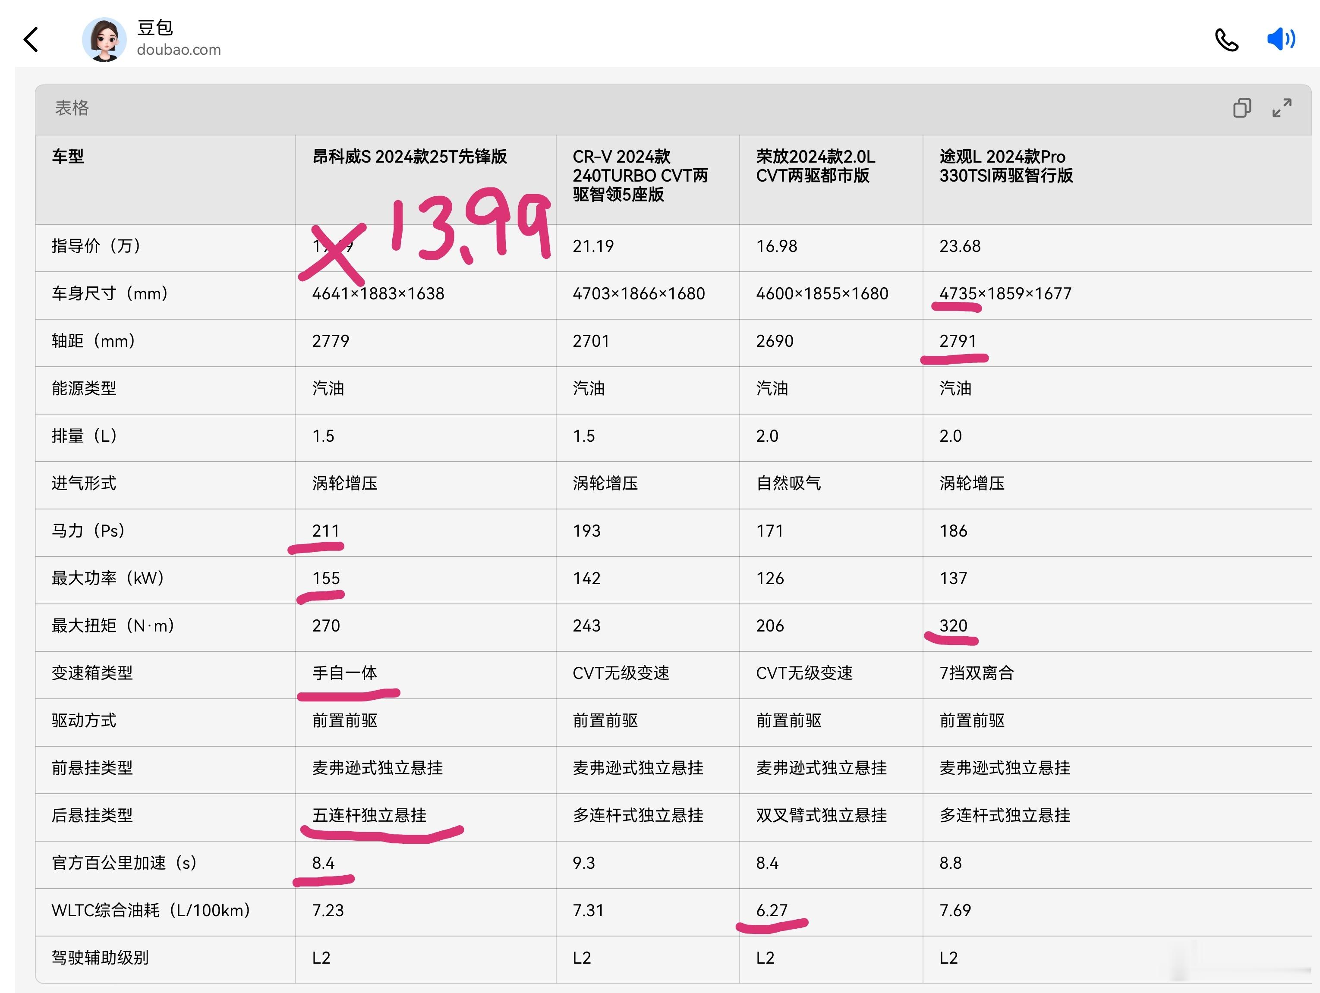The image size is (1320, 993).
Task: Select the 自然吸气 cell
Action: click(788, 483)
